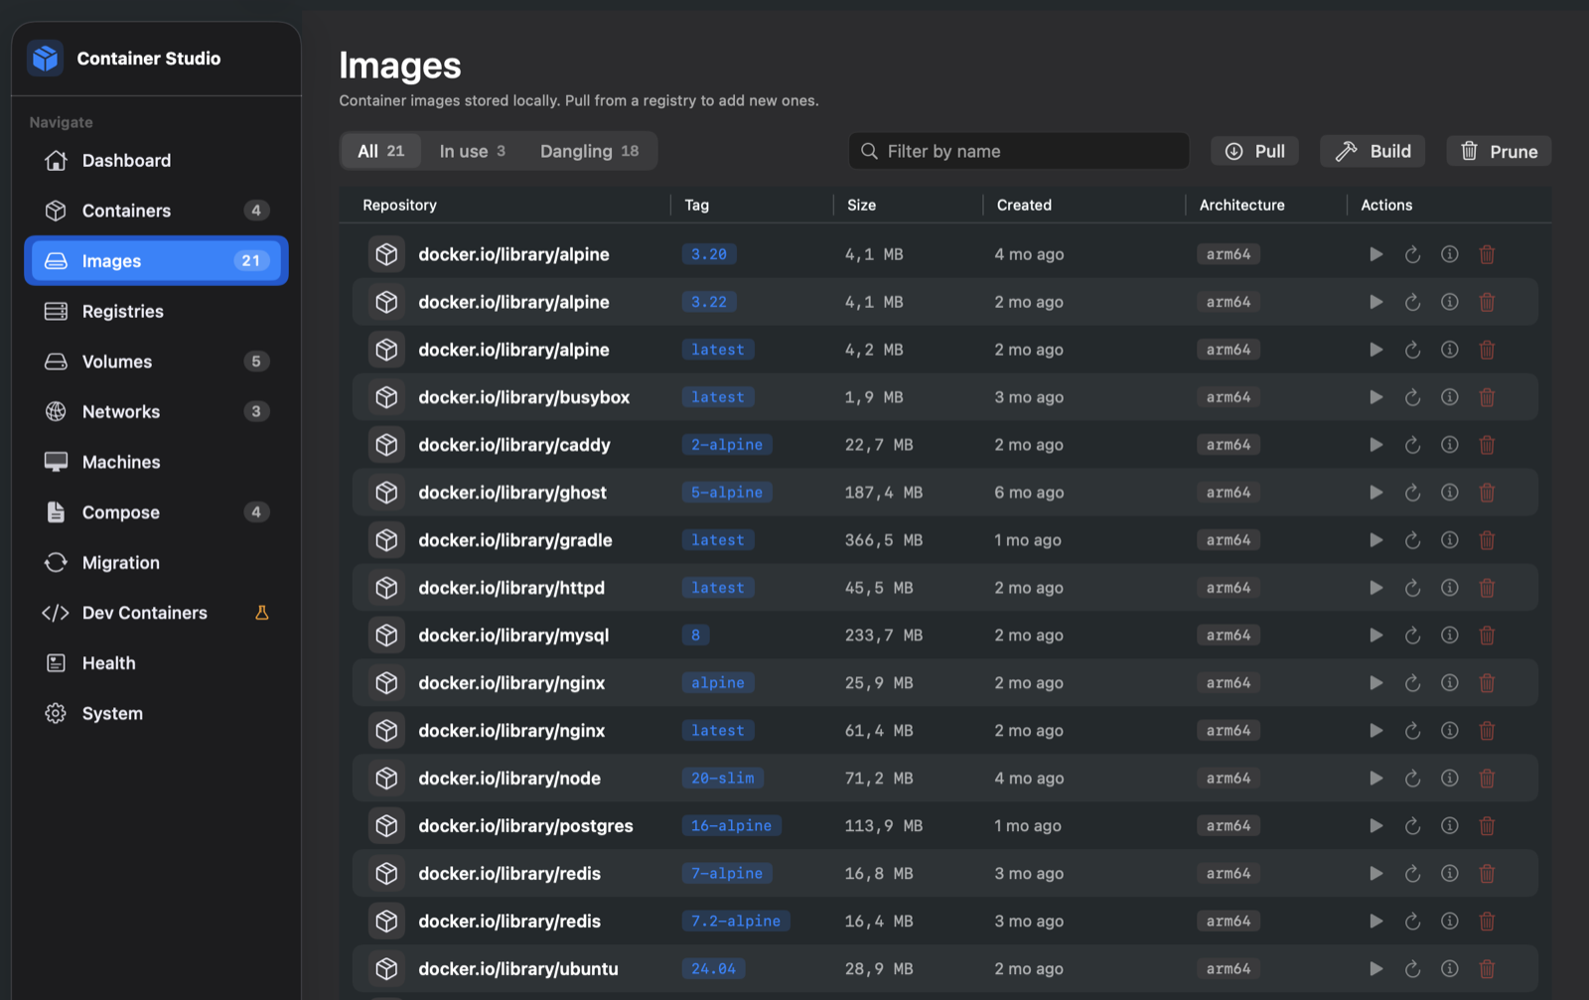Run the mysql 8 image
The width and height of the screenshot is (1589, 1000).
pos(1375,636)
